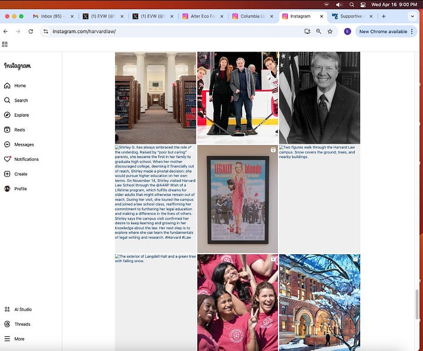Open Messages icon in sidebar
Screen dimensions: 423x351
pos(7,144)
